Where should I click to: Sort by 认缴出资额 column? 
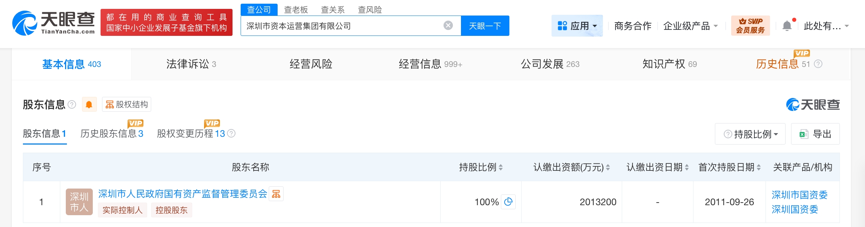(x=608, y=167)
